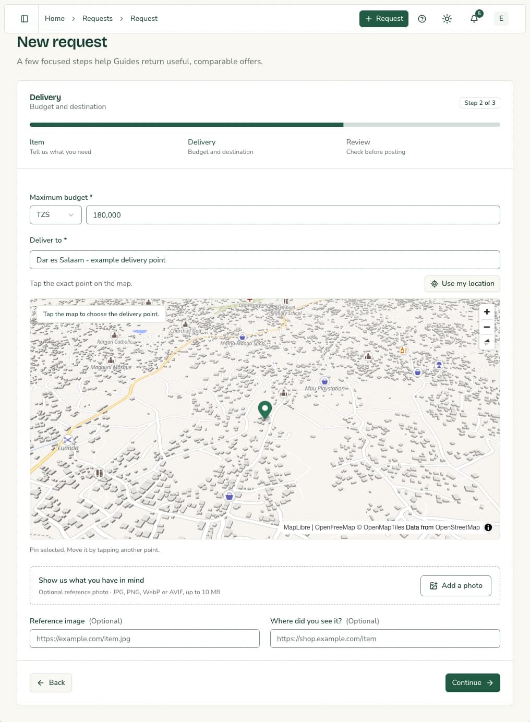Go to Home breadcrumb

point(55,19)
